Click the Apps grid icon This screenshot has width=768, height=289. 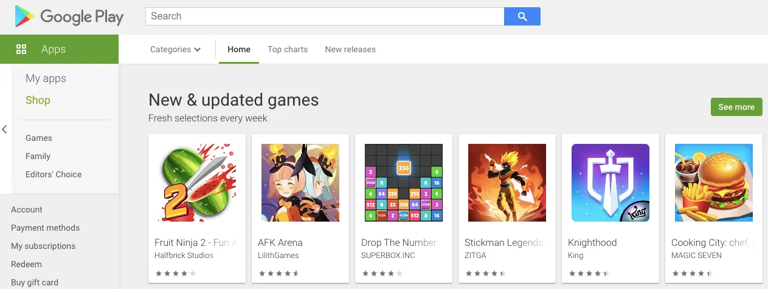point(21,49)
